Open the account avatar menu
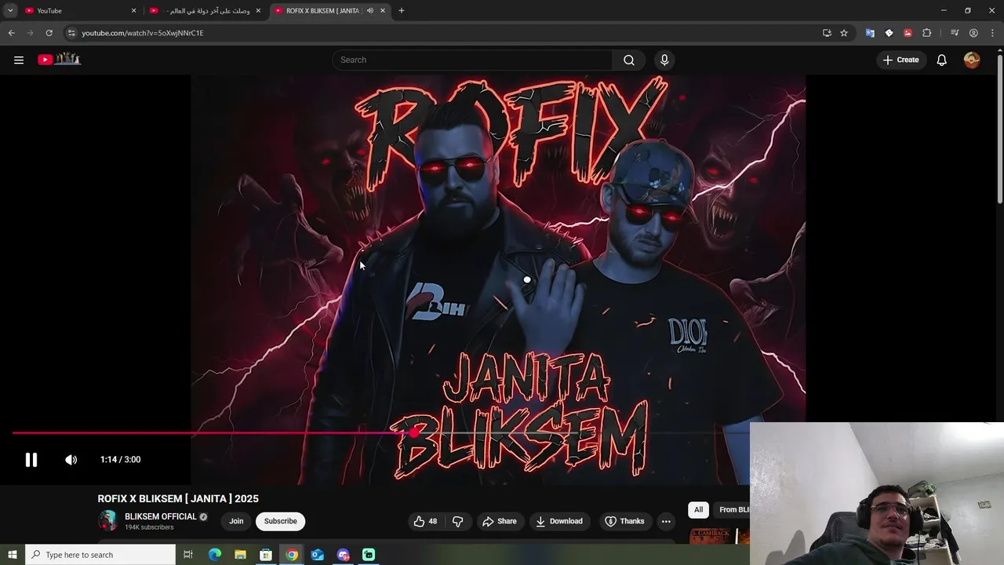 (972, 60)
